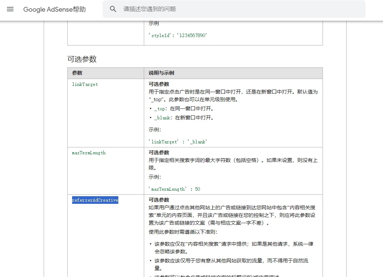Select the 'linkTarget' : '_blank' code example

pyautogui.click(x=177, y=142)
